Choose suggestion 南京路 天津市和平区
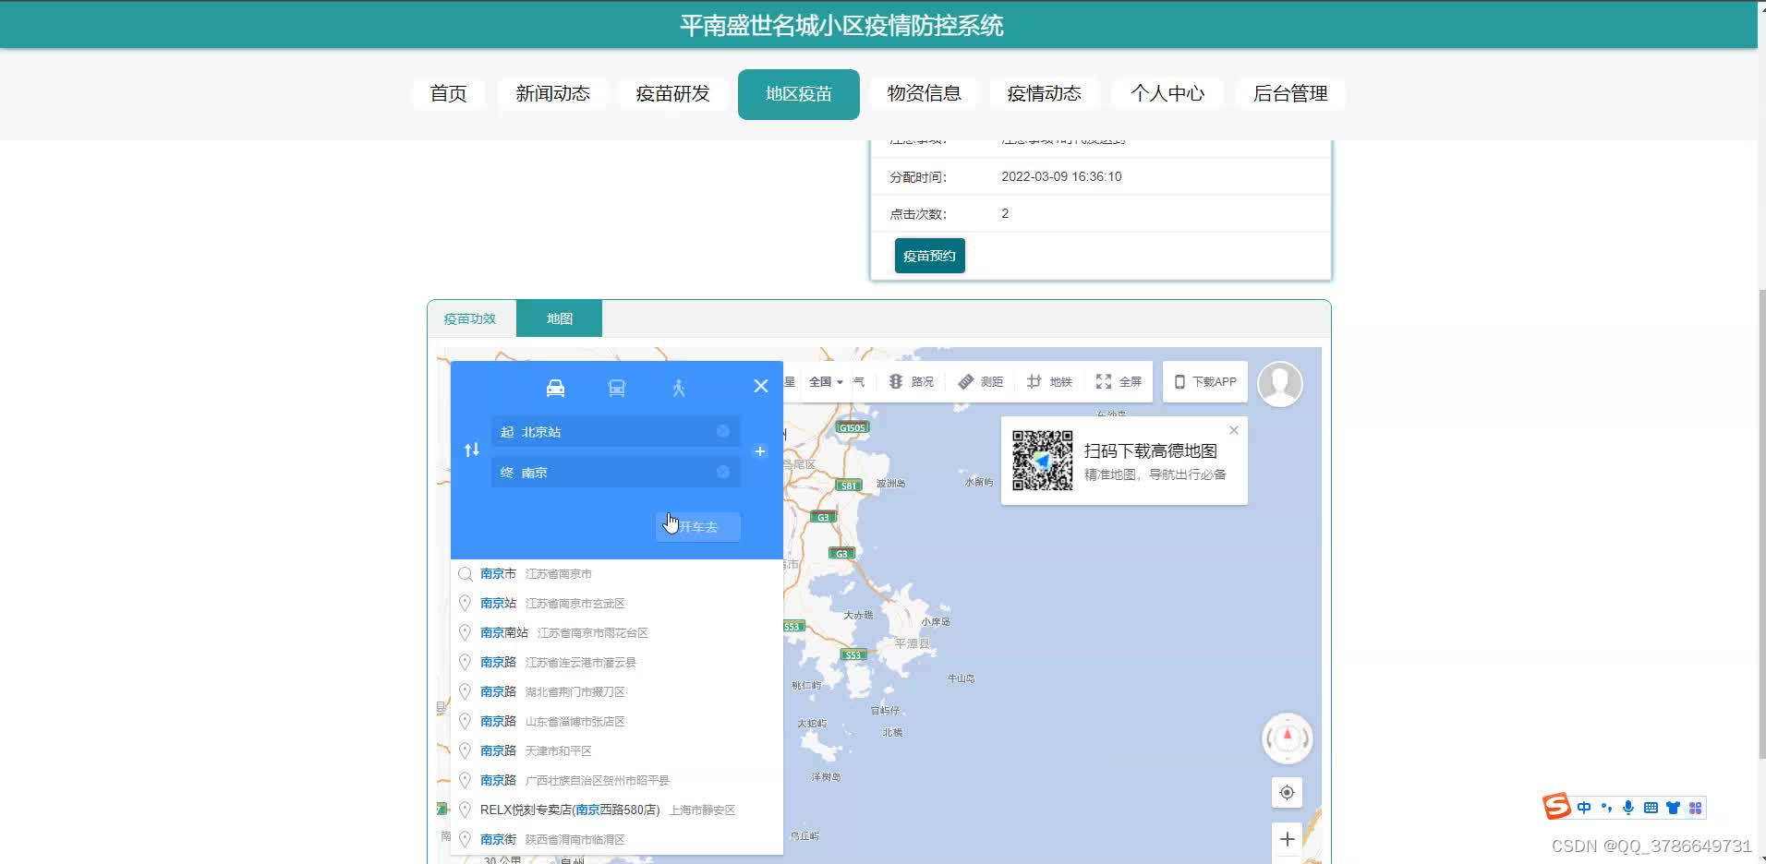1766x864 pixels. coord(617,750)
